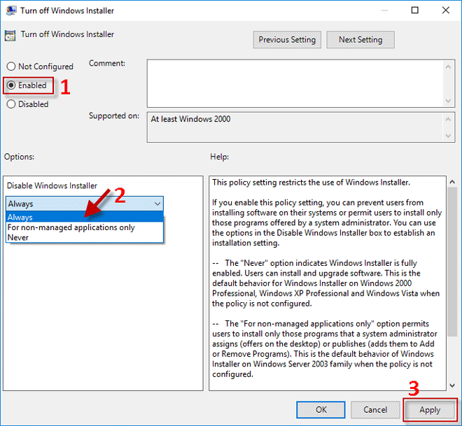Click the Comment box scroll up arrow

[449, 67]
